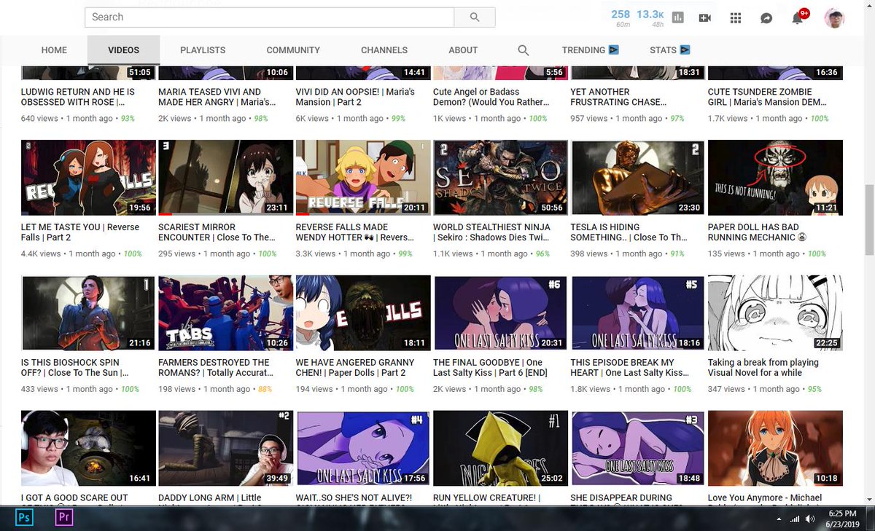Open 'Taking a break from playing' title

click(x=763, y=368)
